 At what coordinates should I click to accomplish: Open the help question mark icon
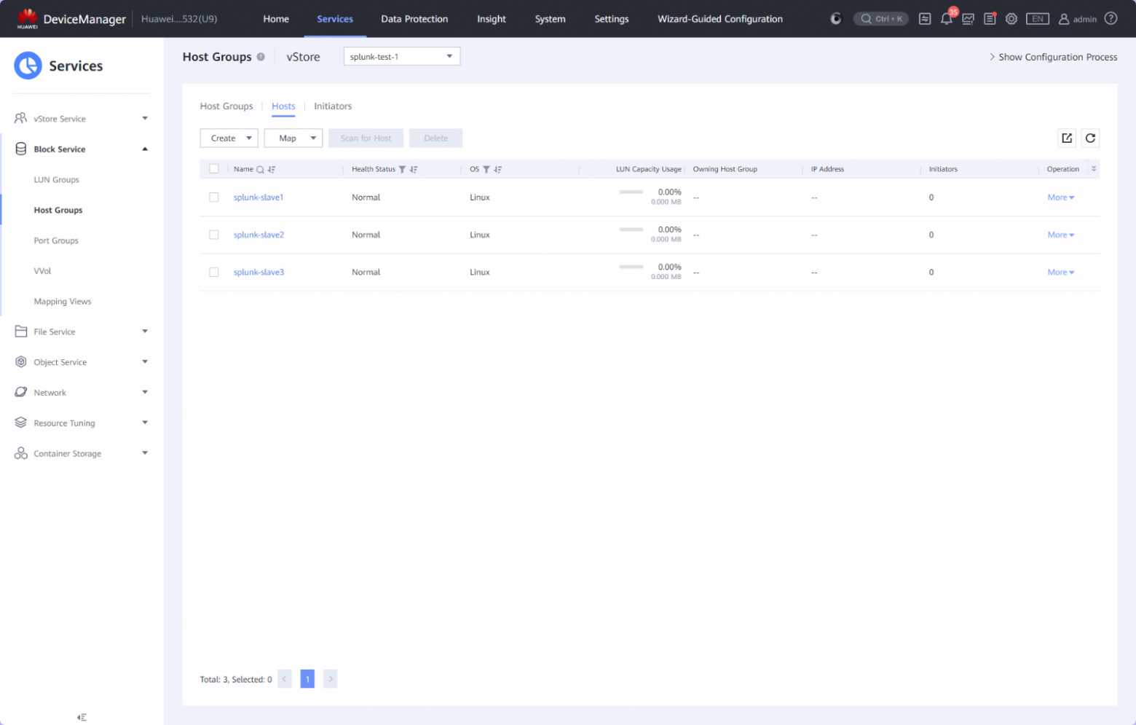[1111, 18]
